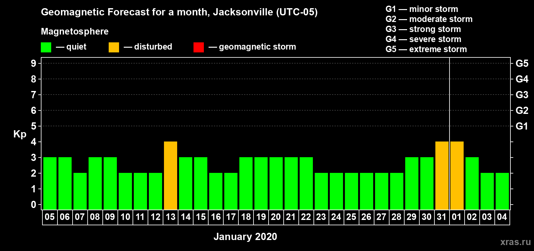Click the G4 label on right axis
The image size is (534, 251).
(x=522, y=79)
